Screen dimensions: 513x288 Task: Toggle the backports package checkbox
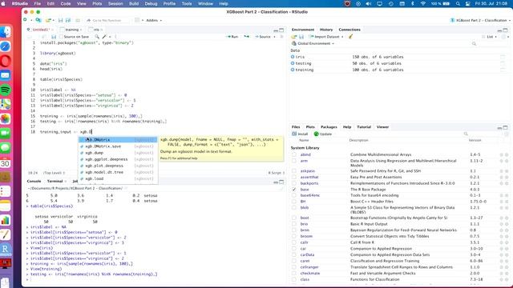click(x=294, y=183)
